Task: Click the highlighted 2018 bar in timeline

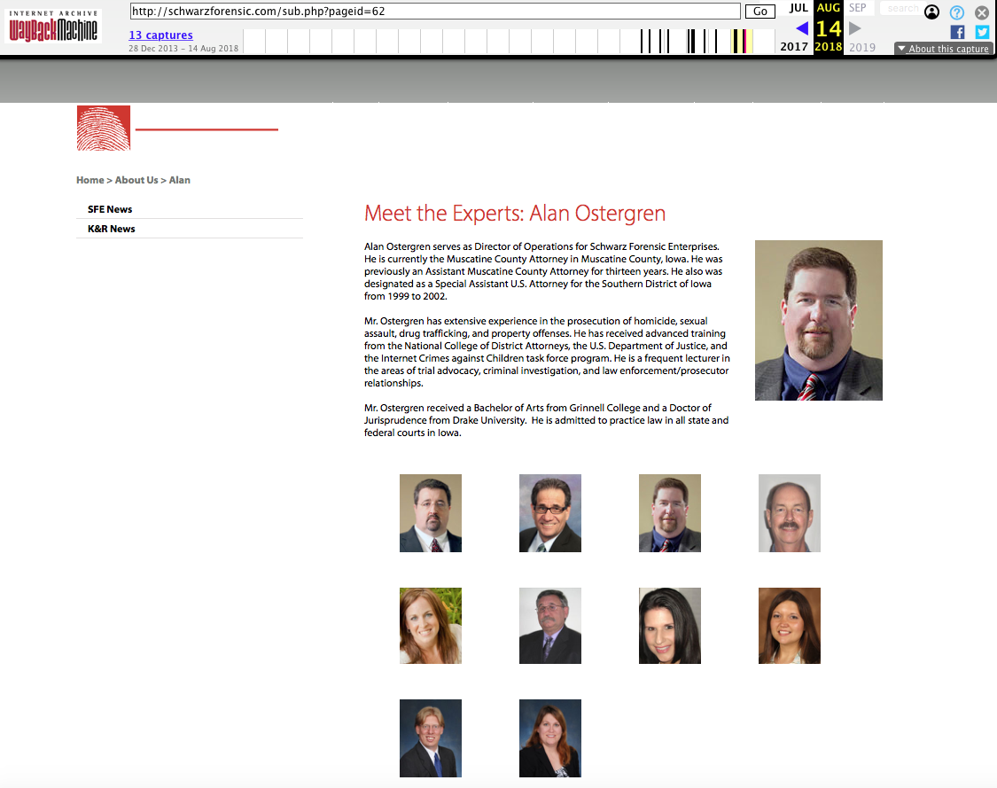Action: pos(741,41)
